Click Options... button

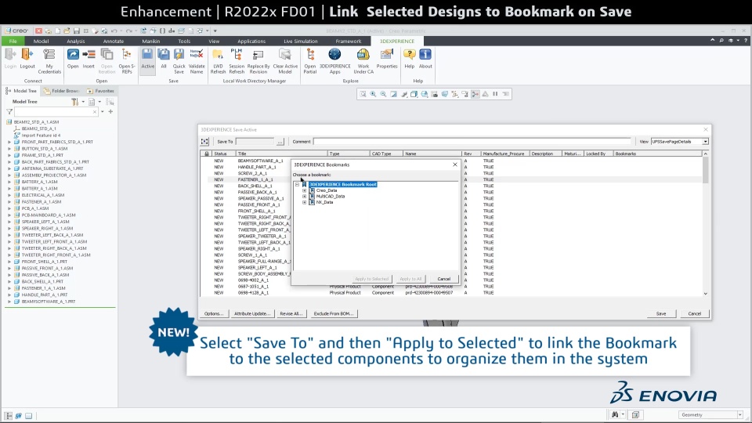214,313
